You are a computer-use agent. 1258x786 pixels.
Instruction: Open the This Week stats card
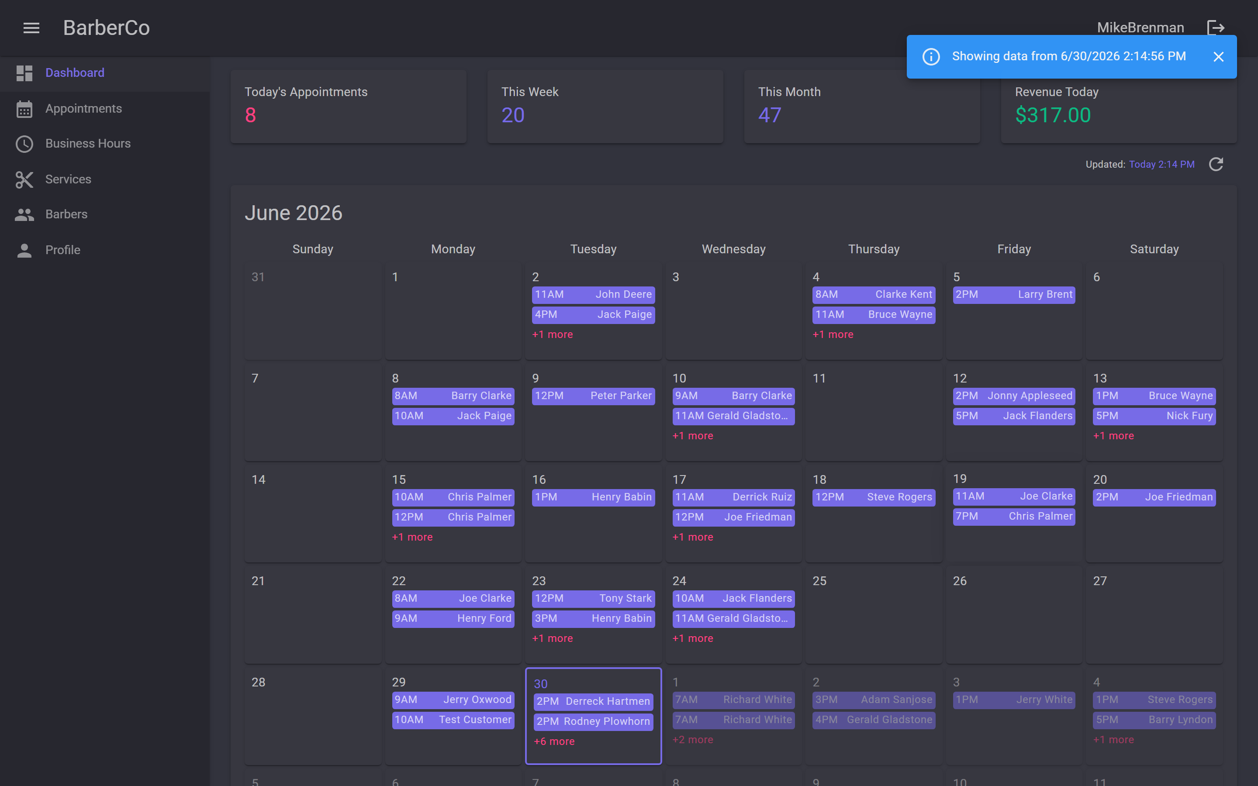[605, 107]
